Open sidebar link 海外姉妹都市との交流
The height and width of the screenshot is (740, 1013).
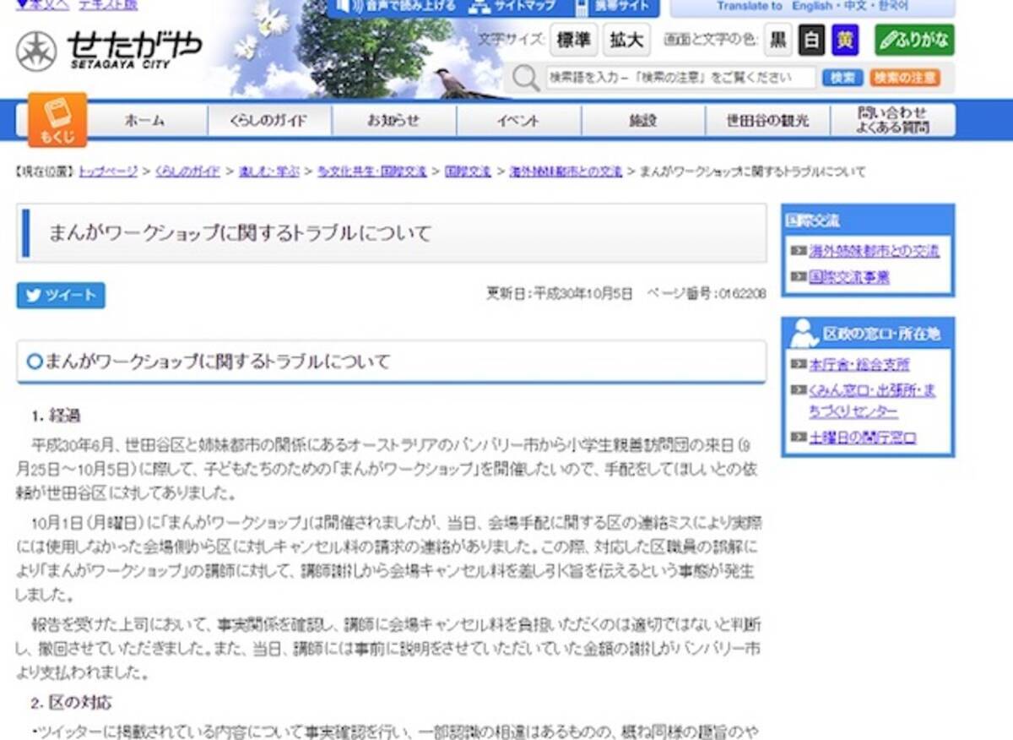point(874,251)
